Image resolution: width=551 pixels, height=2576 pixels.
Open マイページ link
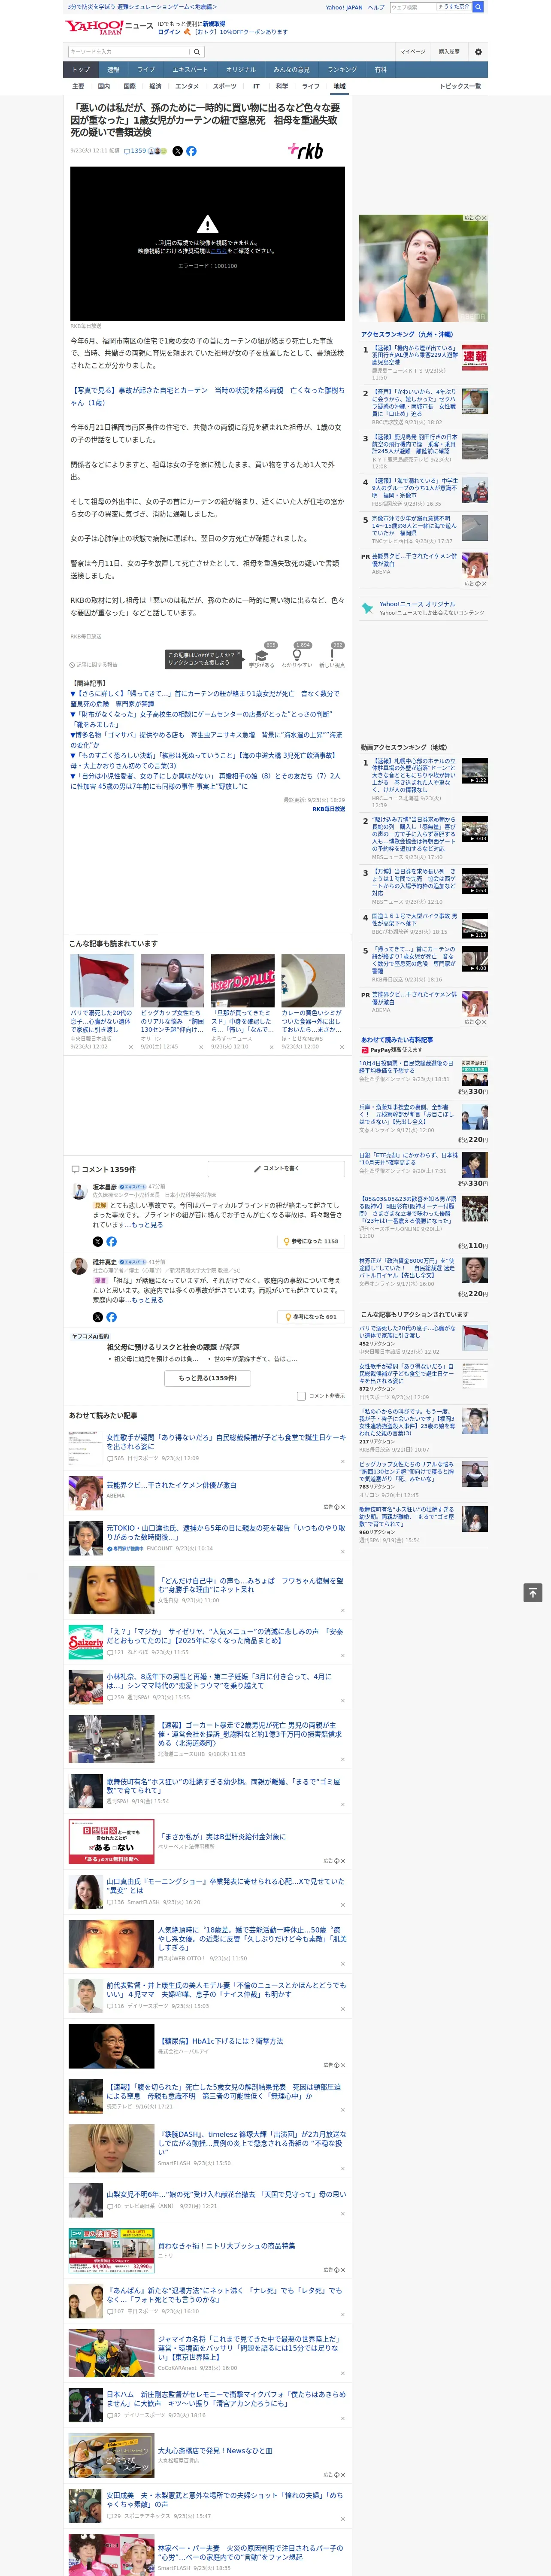413,52
